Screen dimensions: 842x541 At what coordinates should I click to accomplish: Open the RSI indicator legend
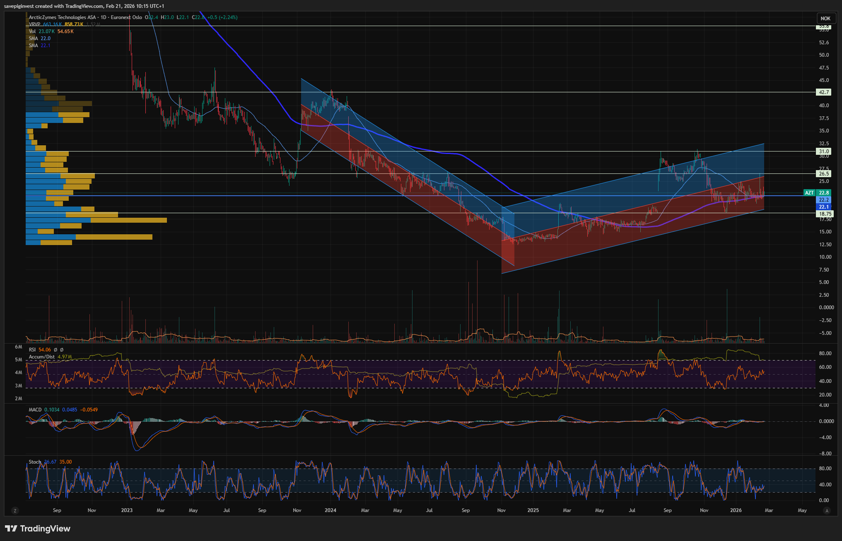click(32, 350)
